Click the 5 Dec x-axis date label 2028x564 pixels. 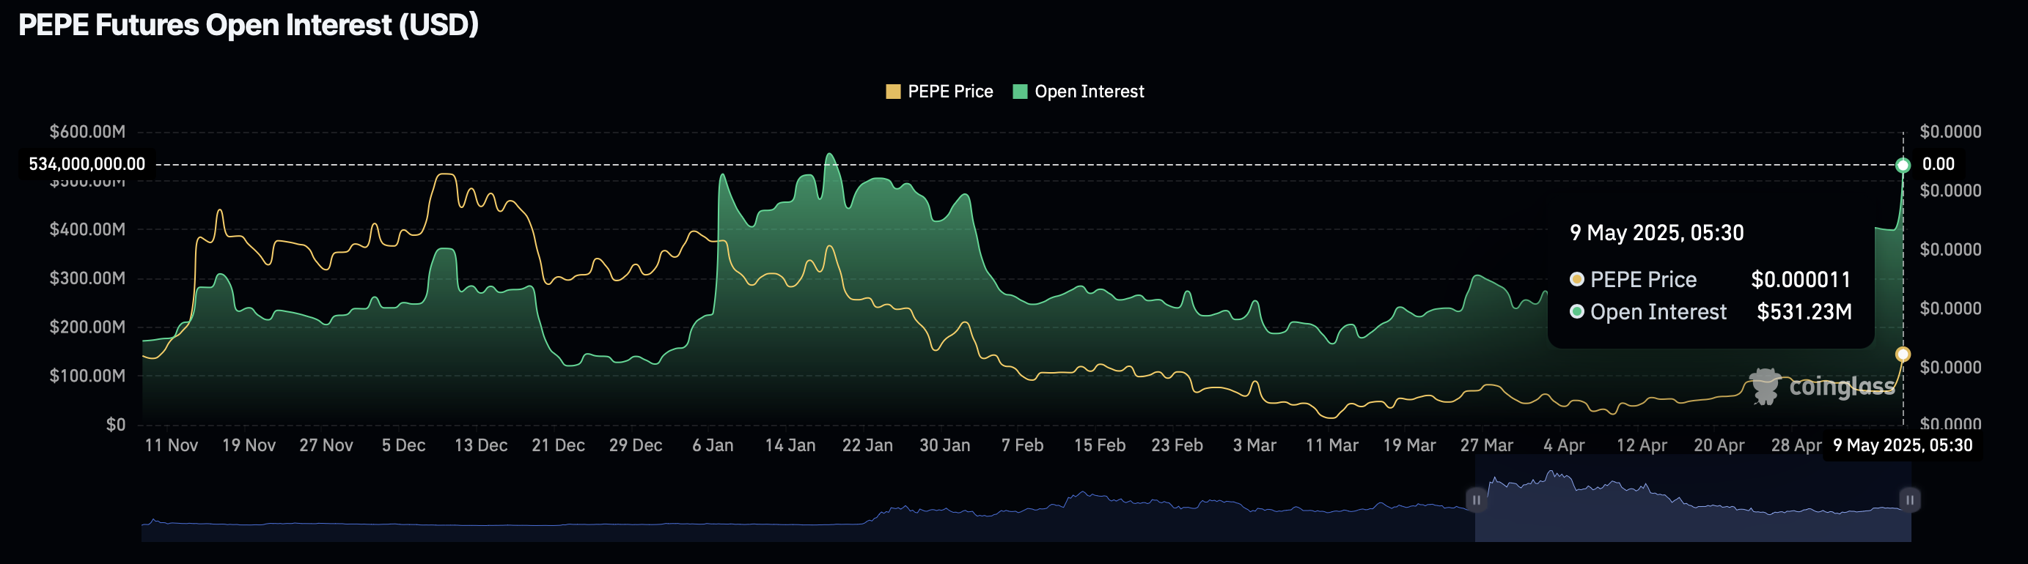(x=403, y=445)
